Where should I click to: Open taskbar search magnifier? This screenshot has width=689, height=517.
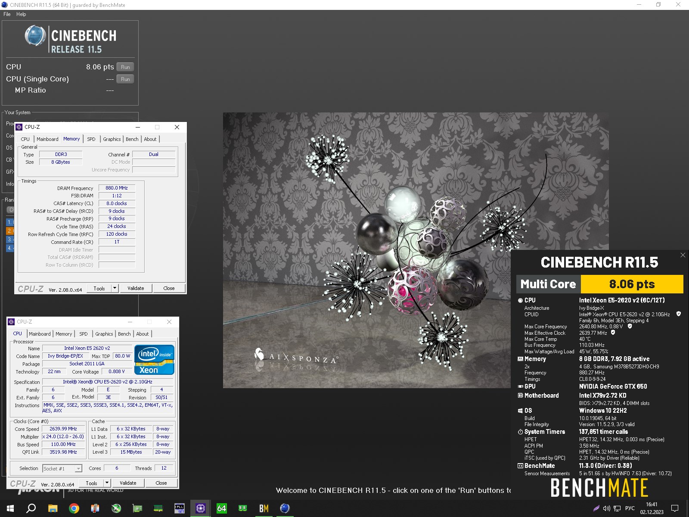click(x=31, y=508)
